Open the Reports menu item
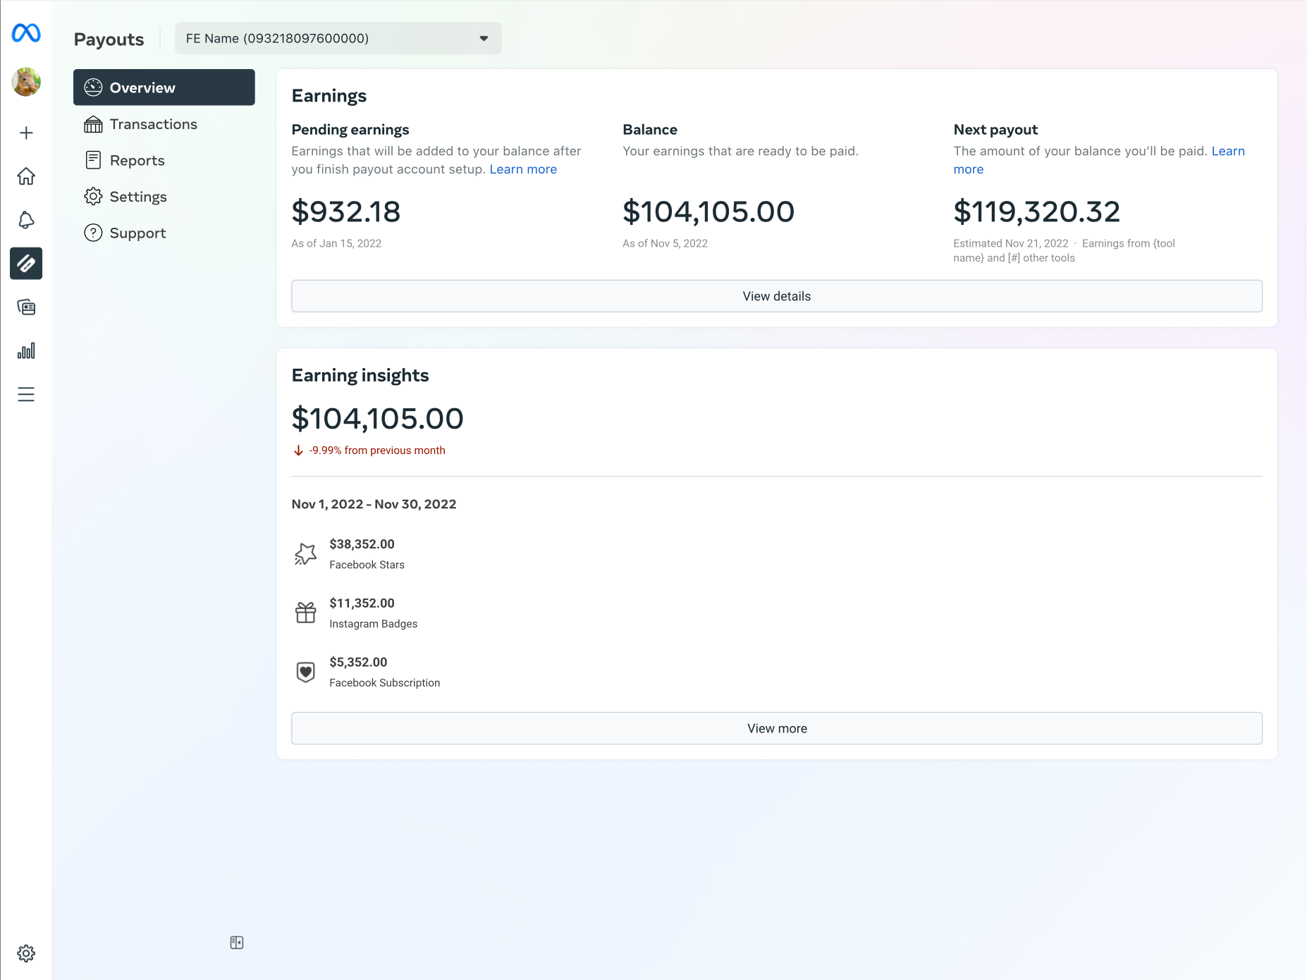 tap(164, 160)
